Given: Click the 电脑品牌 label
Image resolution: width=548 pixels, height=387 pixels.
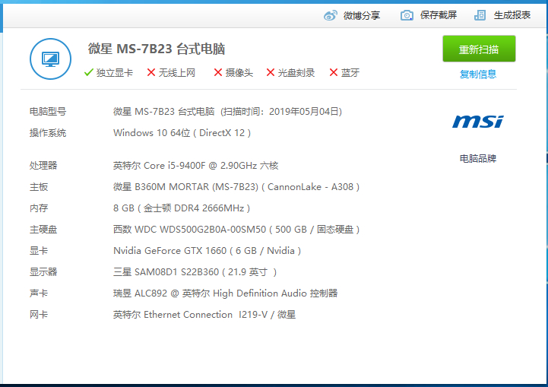Looking at the screenshot, I should click(x=478, y=159).
